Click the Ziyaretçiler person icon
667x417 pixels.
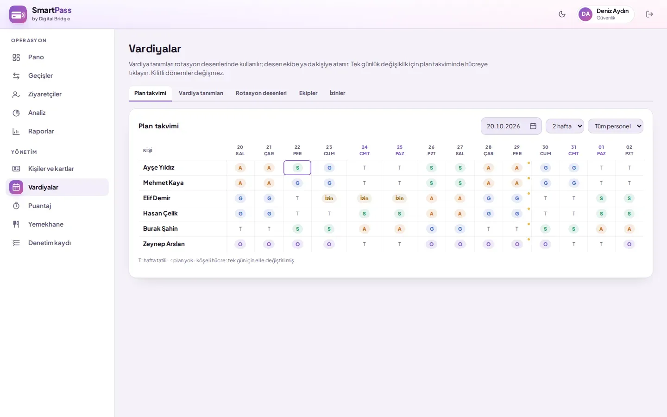tap(16, 95)
